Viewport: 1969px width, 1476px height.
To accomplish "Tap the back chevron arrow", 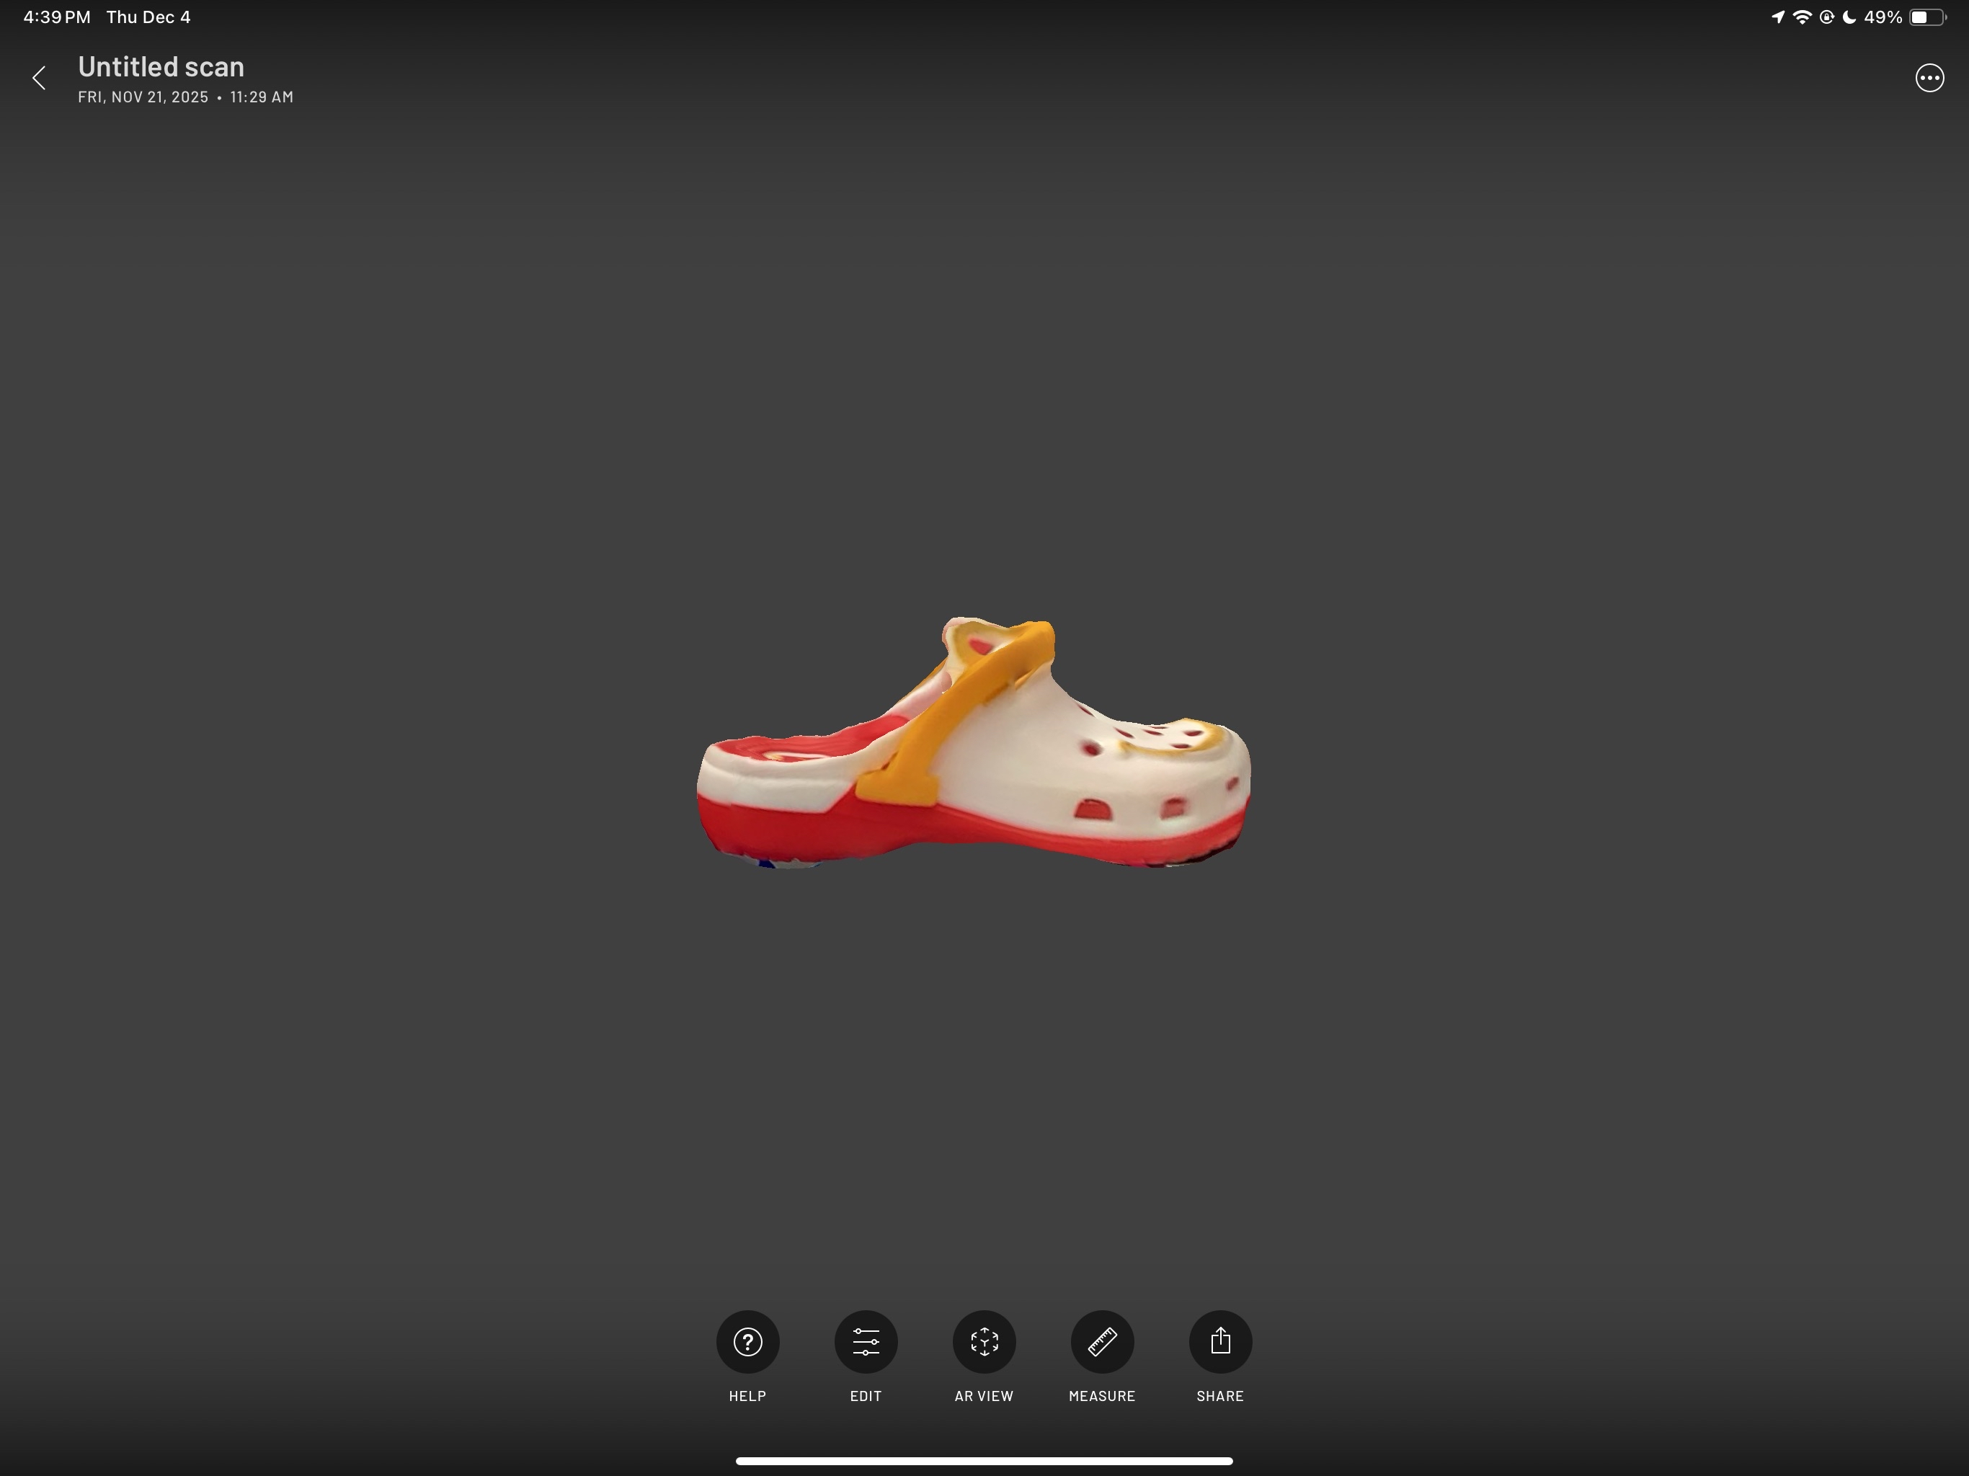I will click(x=39, y=79).
